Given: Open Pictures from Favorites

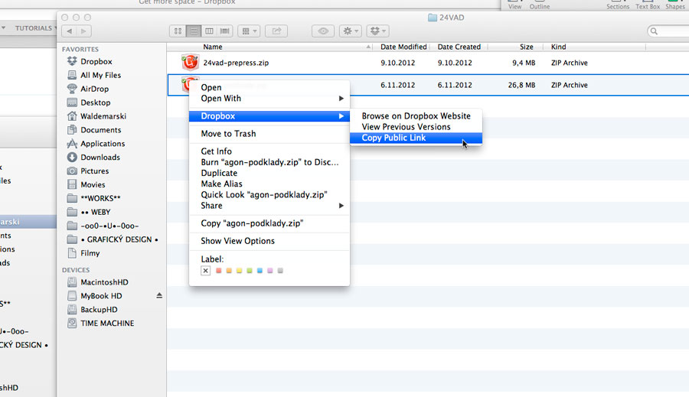Looking at the screenshot, I should [94, 171].
